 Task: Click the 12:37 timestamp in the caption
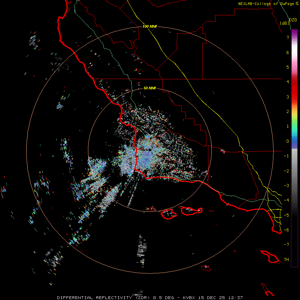point(236,298)
